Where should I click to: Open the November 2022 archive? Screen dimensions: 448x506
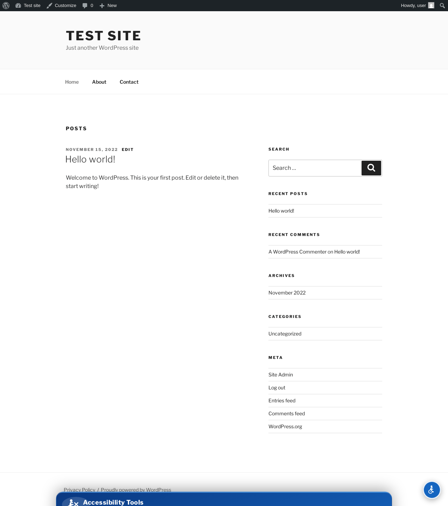click(x=287, y=293)
